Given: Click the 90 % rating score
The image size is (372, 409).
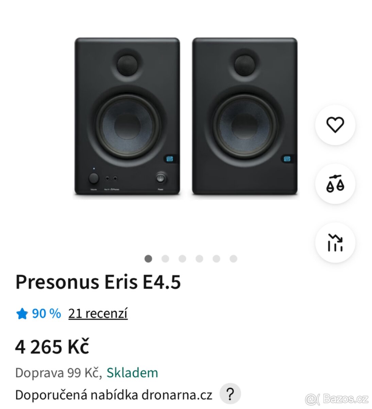Looking at the screenshot, I should [46, 314].
